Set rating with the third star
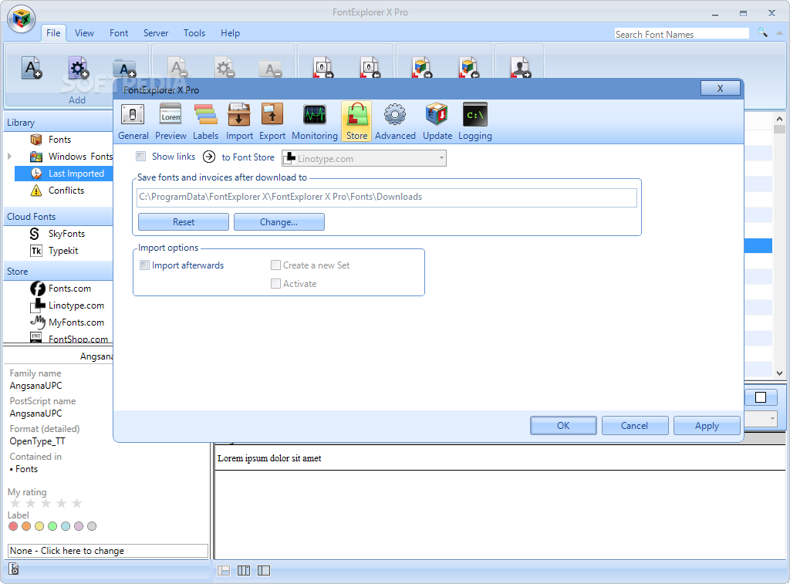 tap(46, 503)
